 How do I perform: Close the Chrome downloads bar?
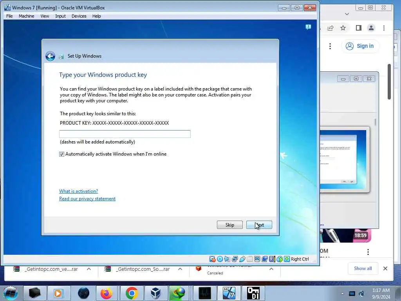(385, 268)
